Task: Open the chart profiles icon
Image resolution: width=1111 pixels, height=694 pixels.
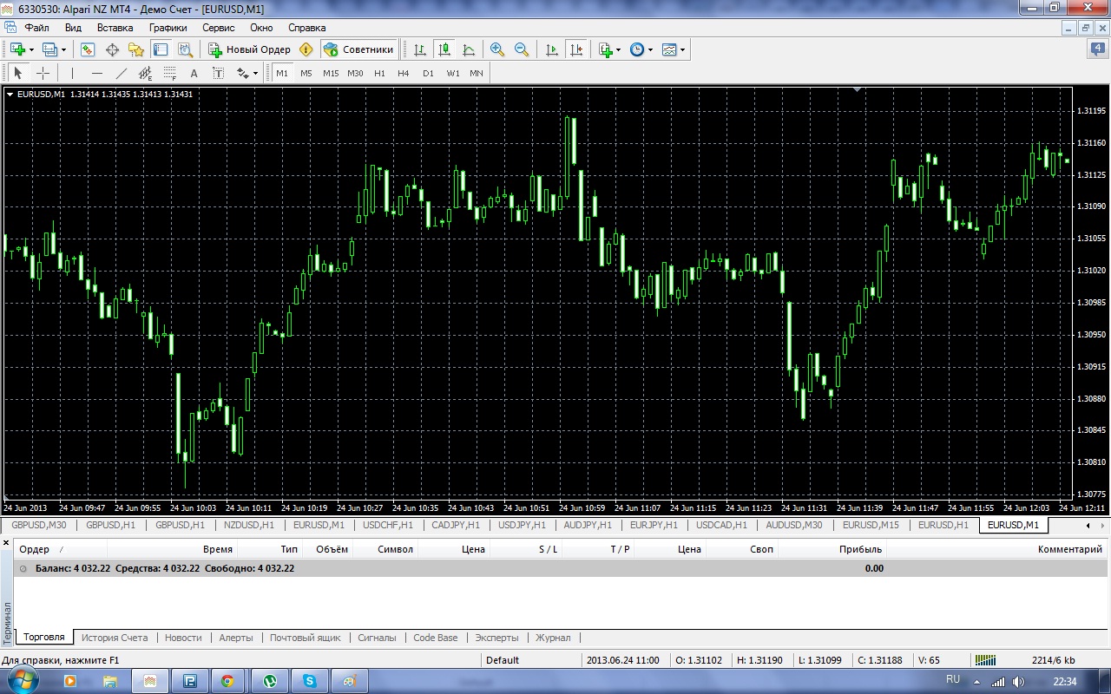Action: [x=49, y=49]
